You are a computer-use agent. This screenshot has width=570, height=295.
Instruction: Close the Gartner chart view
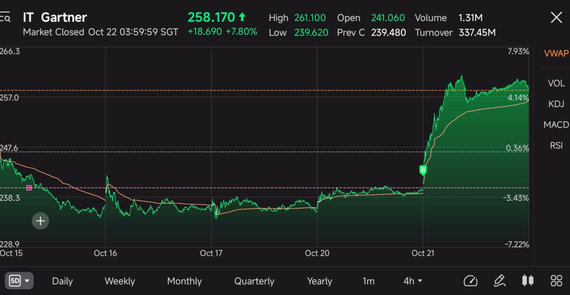[556, 17]
